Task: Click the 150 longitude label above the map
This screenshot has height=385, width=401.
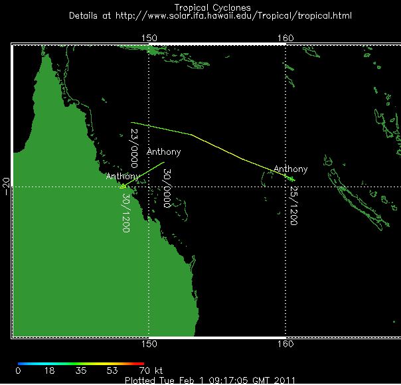Action: [x=149, y=38]
